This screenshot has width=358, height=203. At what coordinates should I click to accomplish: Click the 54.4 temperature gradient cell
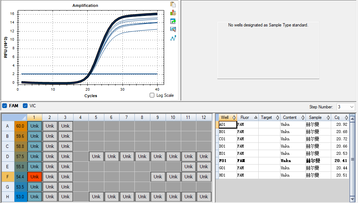(20, 177)
